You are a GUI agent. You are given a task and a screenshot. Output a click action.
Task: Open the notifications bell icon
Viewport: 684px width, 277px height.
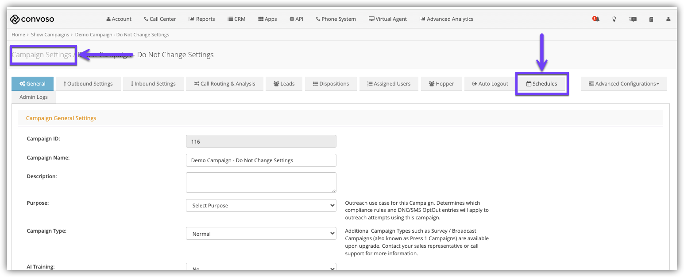pos(596,19)
